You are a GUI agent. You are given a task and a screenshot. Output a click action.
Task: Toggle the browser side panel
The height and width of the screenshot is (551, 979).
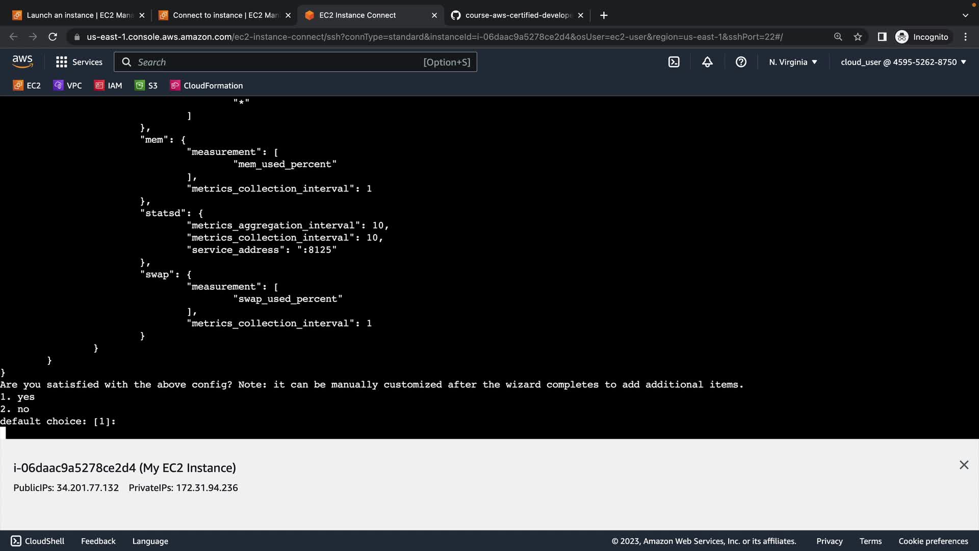(x=882, y=37)
